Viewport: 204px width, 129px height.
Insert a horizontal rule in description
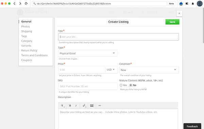[100, 106]
